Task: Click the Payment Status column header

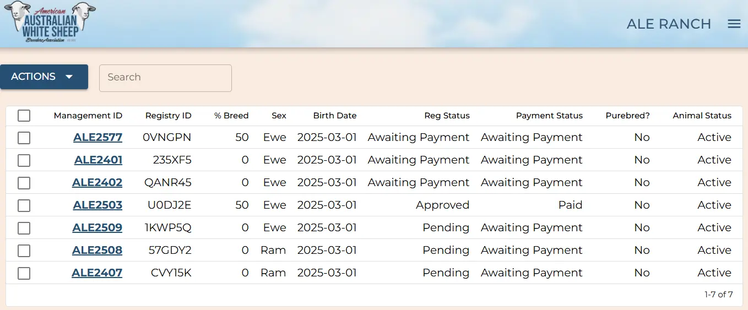Action: (x=549, y=116)
